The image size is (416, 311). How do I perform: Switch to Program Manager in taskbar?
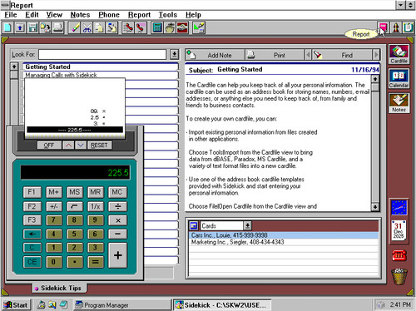[122, 305]
